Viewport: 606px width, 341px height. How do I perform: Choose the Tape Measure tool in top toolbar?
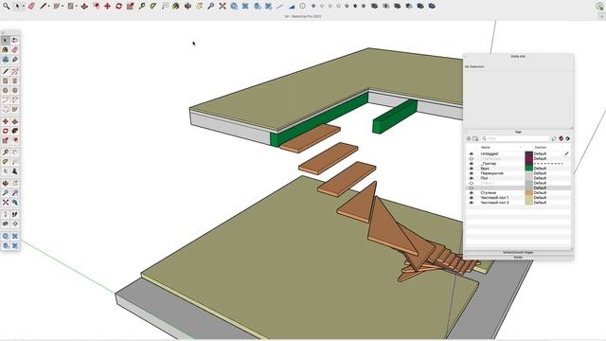click(x=142, y=7)
